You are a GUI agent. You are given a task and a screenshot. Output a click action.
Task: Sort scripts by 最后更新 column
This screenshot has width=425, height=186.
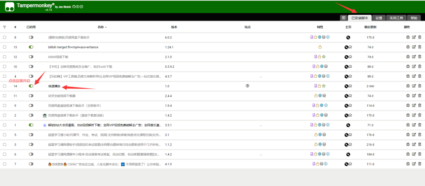pyautogui.click(x=370, y=27)
